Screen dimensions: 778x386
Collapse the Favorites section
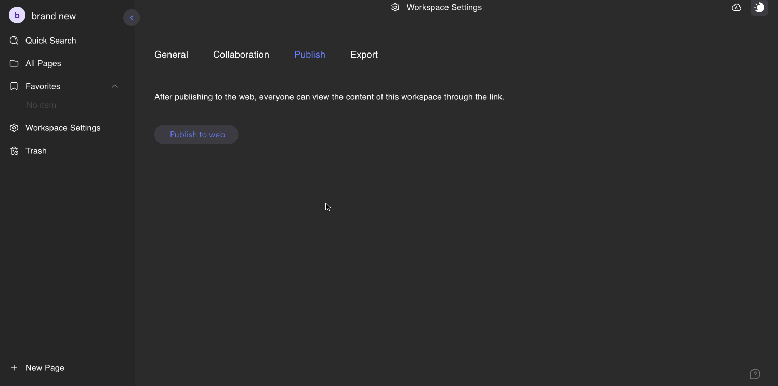tap(114, 86)
